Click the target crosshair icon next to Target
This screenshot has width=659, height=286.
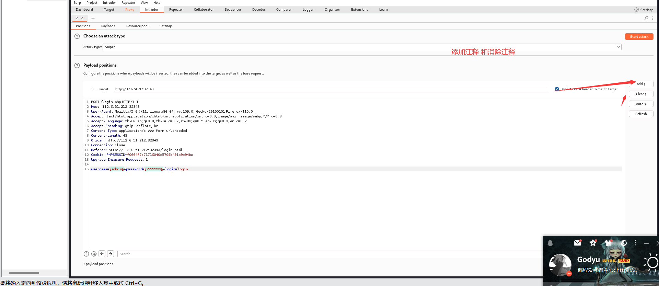(92, 89)
